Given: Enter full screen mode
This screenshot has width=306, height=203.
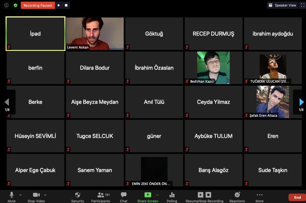Looking at the screenshot, I should (x=302, y=5).
